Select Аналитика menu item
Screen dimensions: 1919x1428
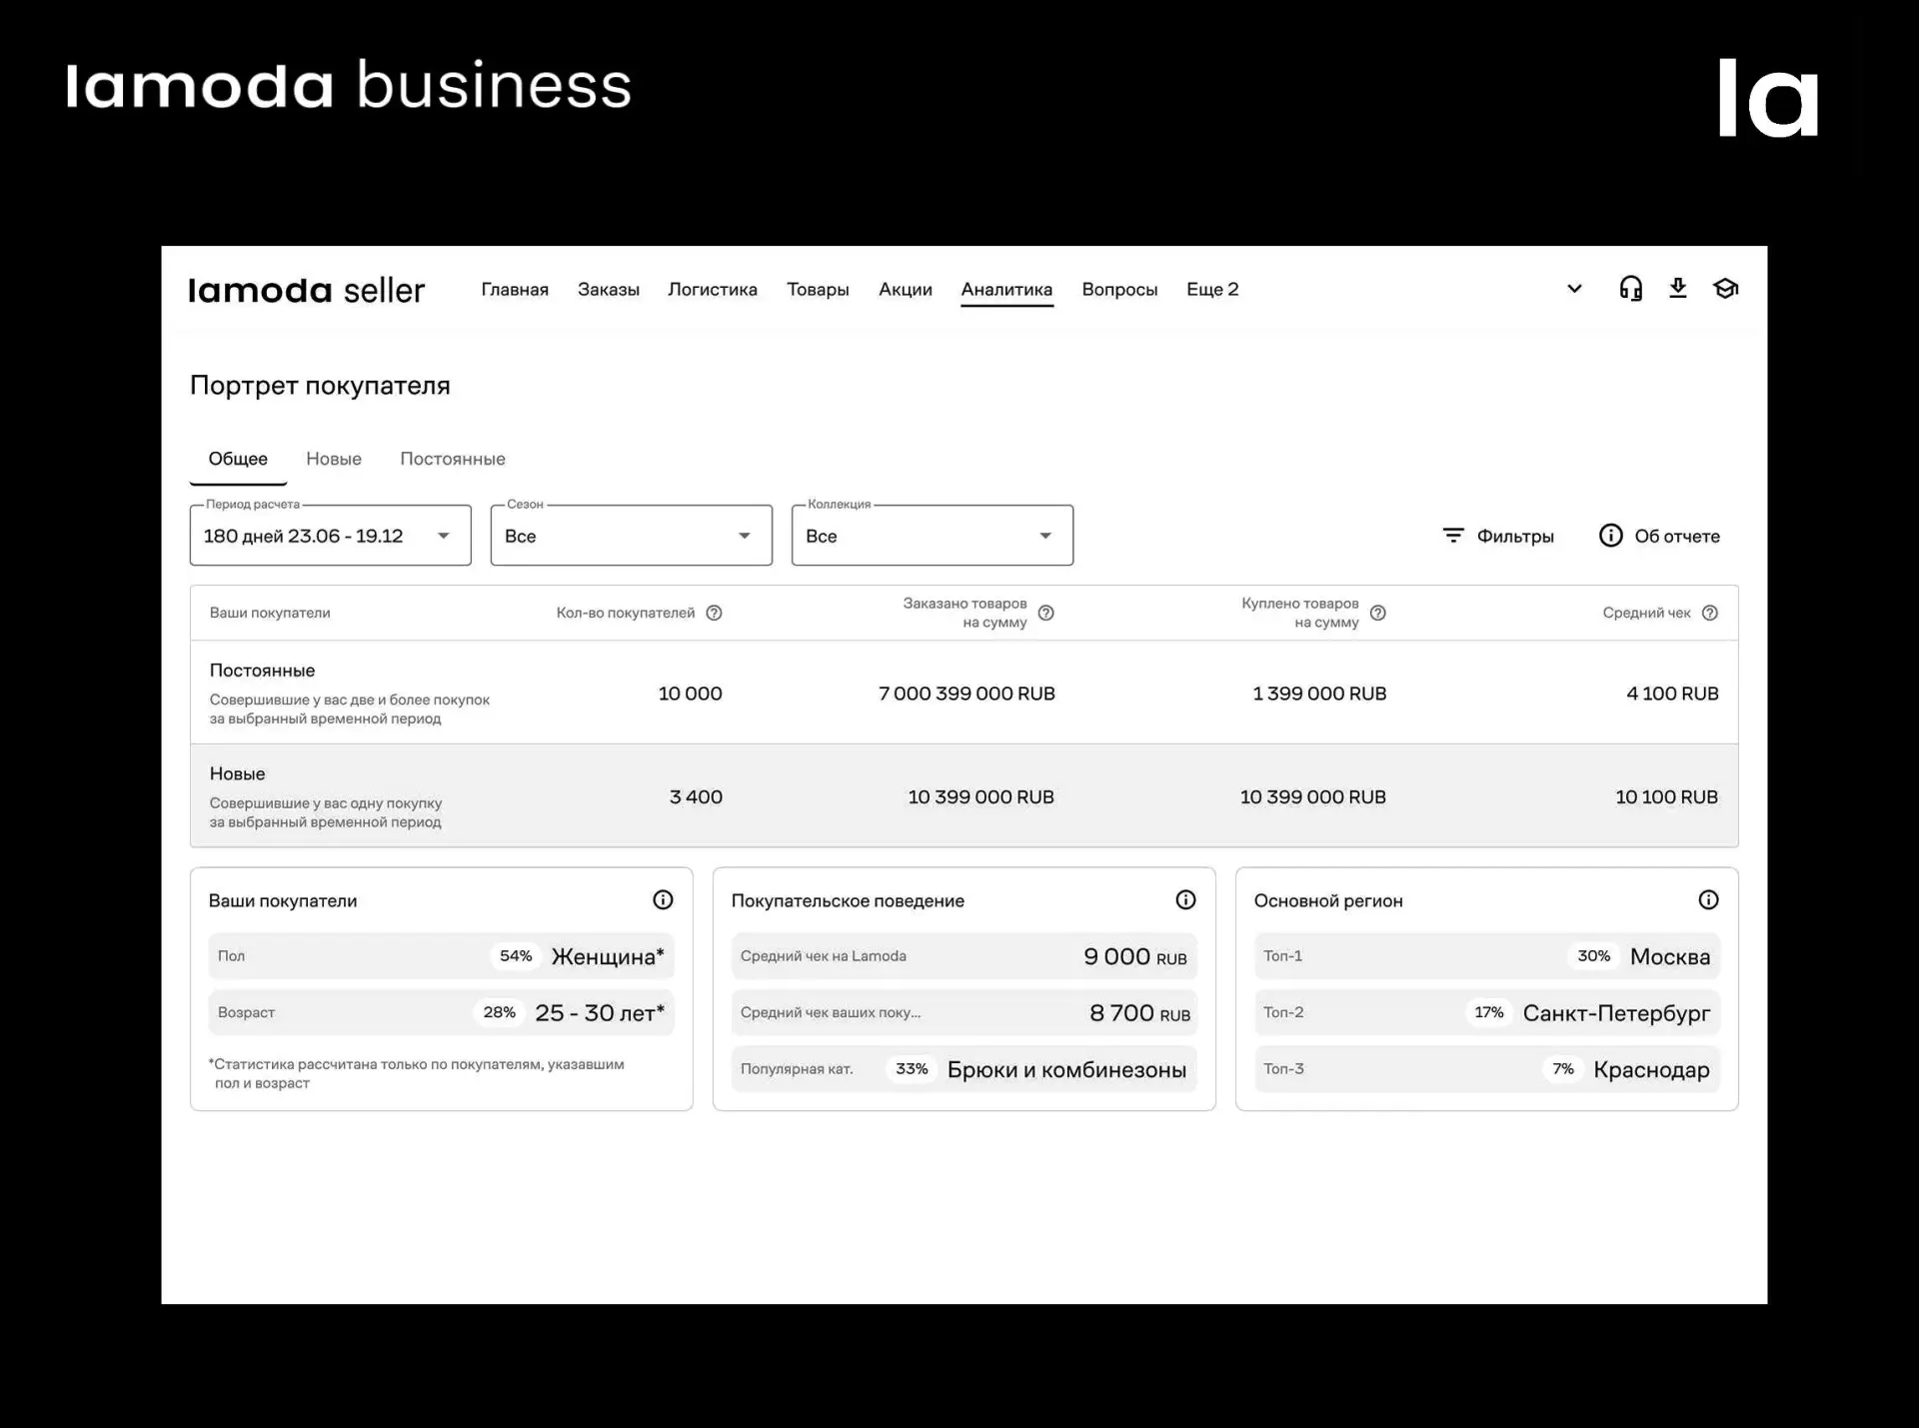pos(1006,290)
